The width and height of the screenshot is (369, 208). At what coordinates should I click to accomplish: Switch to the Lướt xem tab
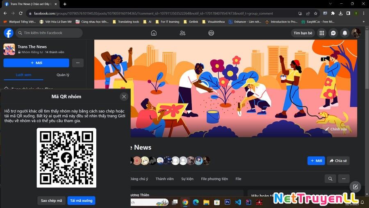[x=23, y=75]
